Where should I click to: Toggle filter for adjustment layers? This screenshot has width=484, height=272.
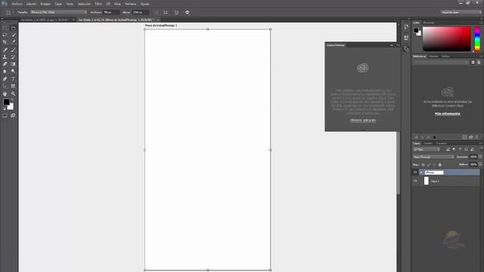coord(454,150)
